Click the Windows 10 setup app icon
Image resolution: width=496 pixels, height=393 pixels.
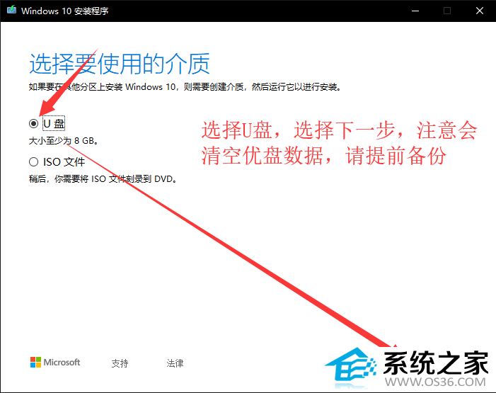pos(12,10)
